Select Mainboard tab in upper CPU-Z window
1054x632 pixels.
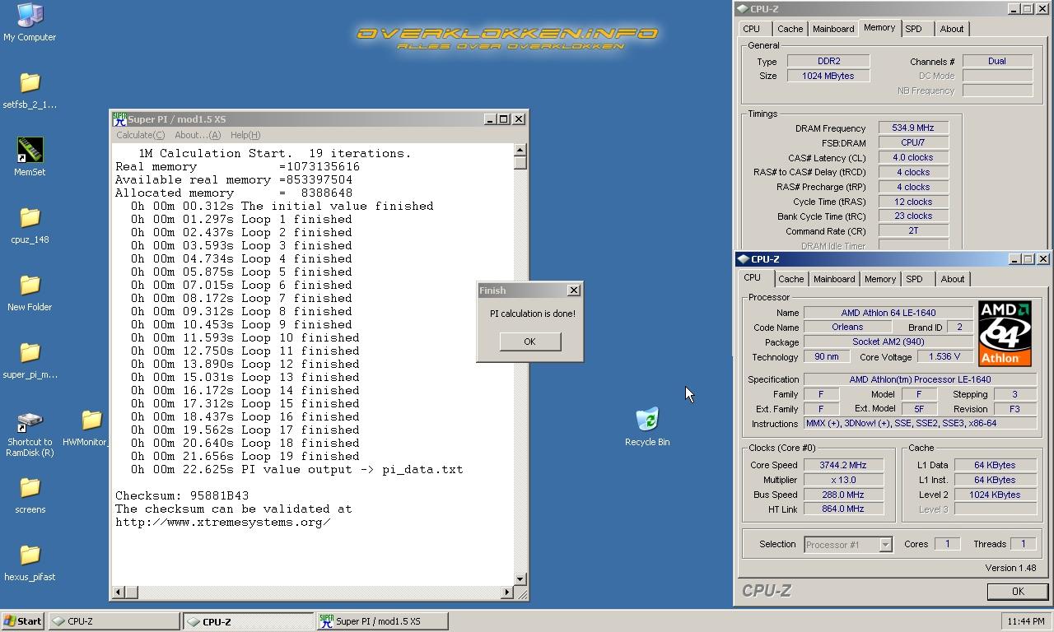[833, 29]
